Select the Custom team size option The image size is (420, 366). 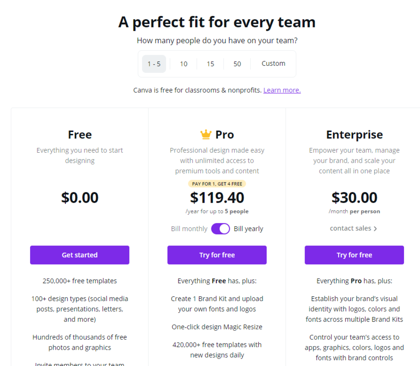[x=273, y=64]
